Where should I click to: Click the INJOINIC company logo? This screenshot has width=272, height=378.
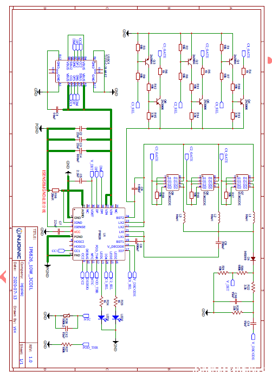pos(20,243)
